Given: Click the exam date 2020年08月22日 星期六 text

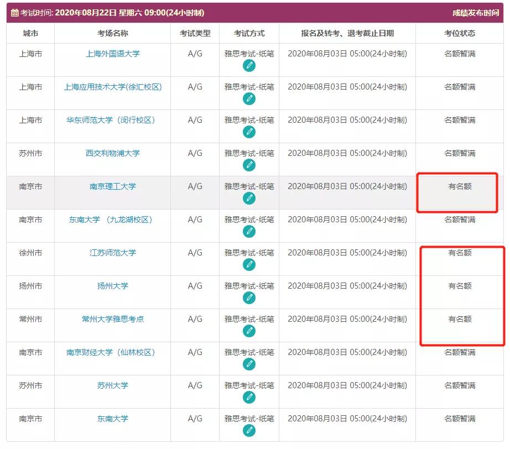Looking at the screenshot, I should pyautogui.click(x=99, y=13).
